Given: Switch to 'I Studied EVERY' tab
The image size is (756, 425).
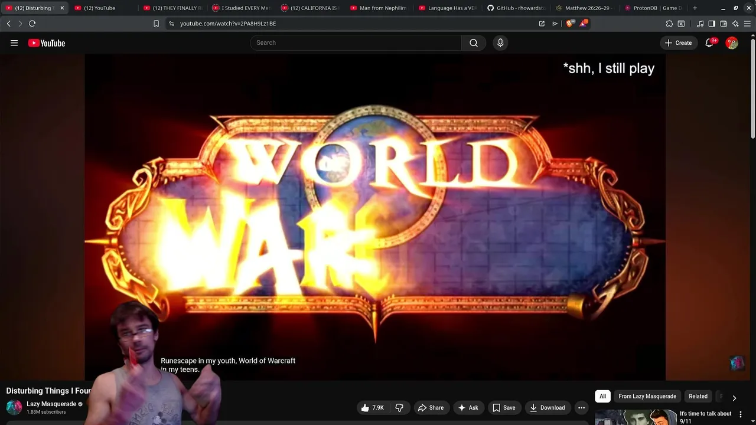Looking at the screenshot, I should tap(241, 8).
